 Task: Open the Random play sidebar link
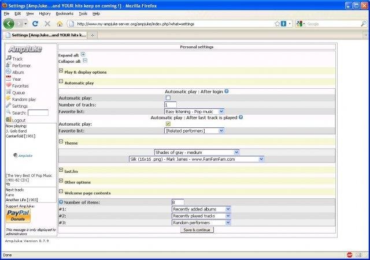pos(23,99)
